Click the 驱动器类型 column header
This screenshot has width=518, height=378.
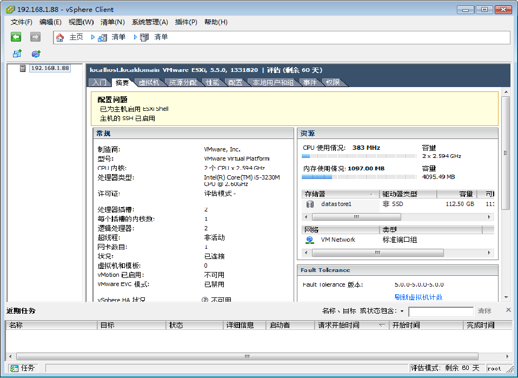(x=408, y=194)
